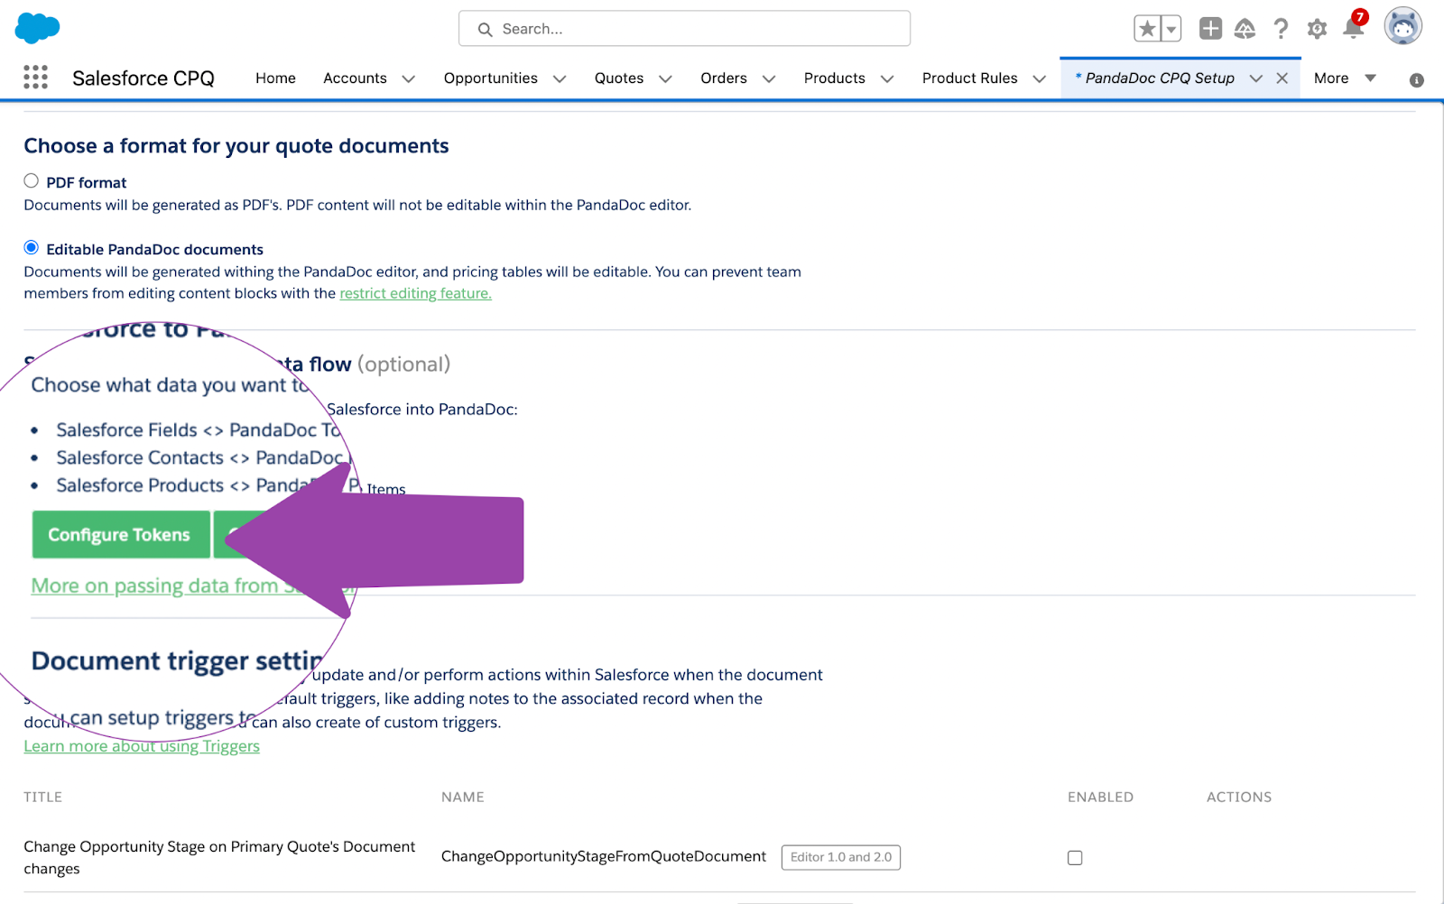Image resolution: width=1444 pixels, height=904 pixels.
Task: Click the info icon beside More
Action: pyautogui.click(x=1417, y=80)
